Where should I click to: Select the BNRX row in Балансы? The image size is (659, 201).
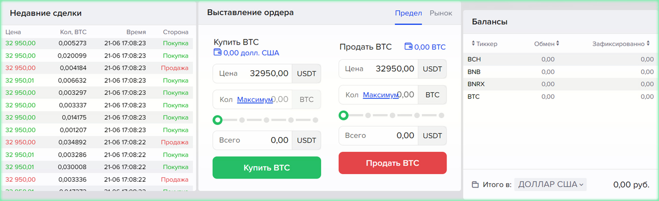(x=560, y=84)
